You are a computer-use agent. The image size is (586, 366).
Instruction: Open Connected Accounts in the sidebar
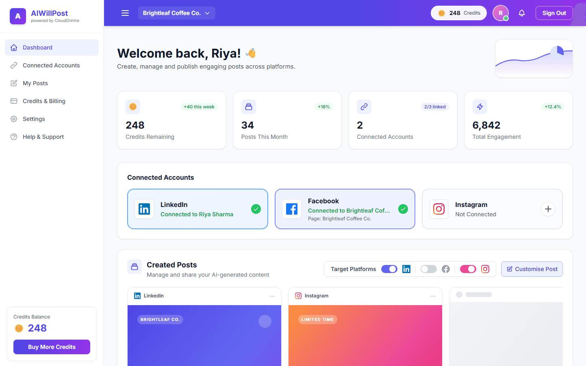(52, 65)
